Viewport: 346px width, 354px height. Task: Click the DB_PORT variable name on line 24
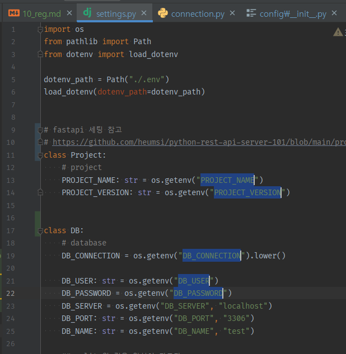click(x=77, y=318)
